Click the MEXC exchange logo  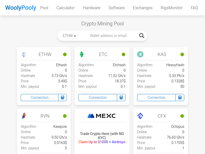pos(101,116)
